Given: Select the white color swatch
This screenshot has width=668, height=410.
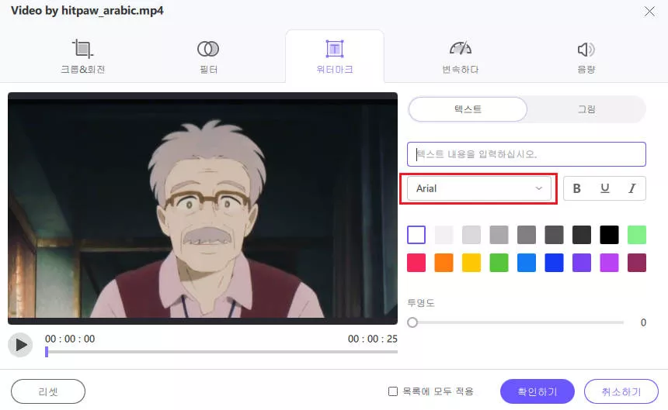Looking at the screenshot, I should click(x=416, y=235).
